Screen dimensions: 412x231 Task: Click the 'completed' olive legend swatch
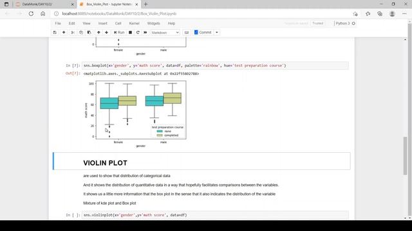(160, 135)
